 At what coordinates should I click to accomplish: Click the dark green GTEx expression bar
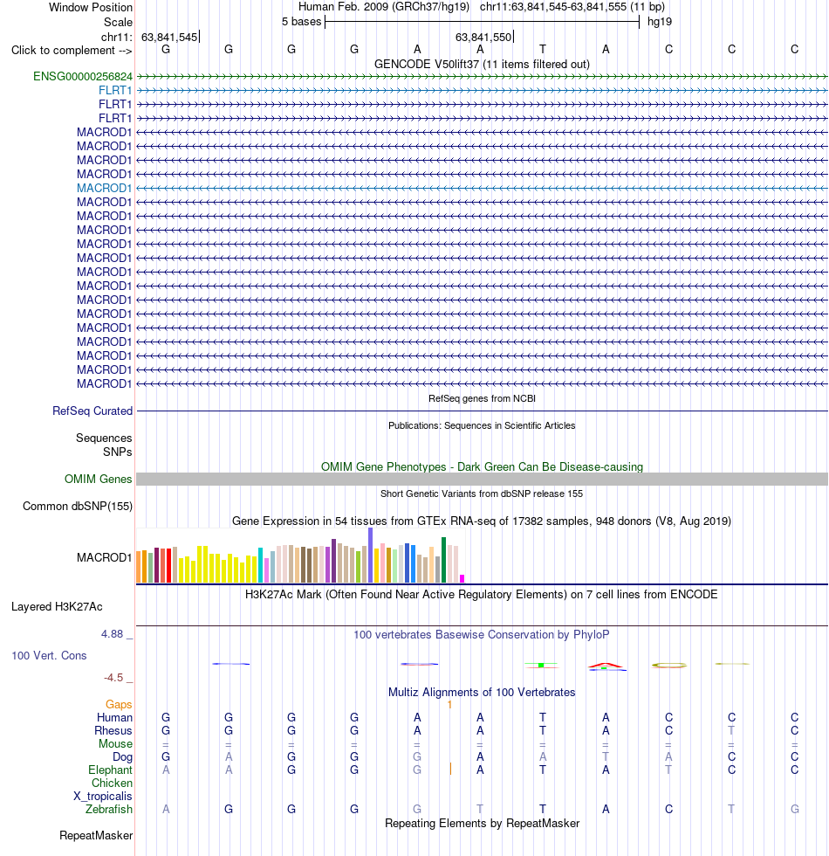(x=443, y=560)
